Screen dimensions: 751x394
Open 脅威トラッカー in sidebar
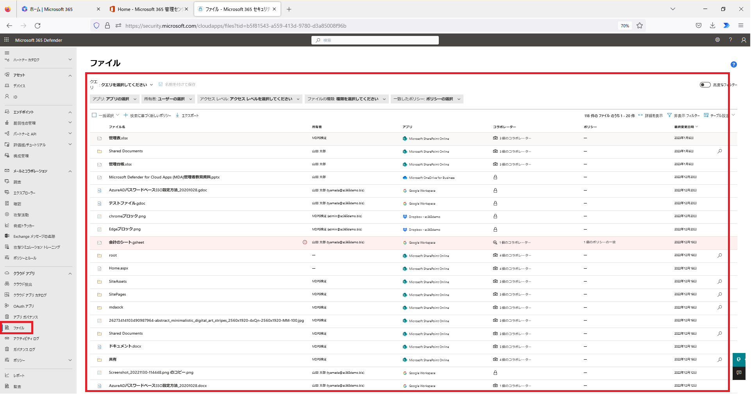(x=24, y=226)
